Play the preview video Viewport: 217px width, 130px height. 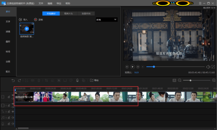(132, 67)
